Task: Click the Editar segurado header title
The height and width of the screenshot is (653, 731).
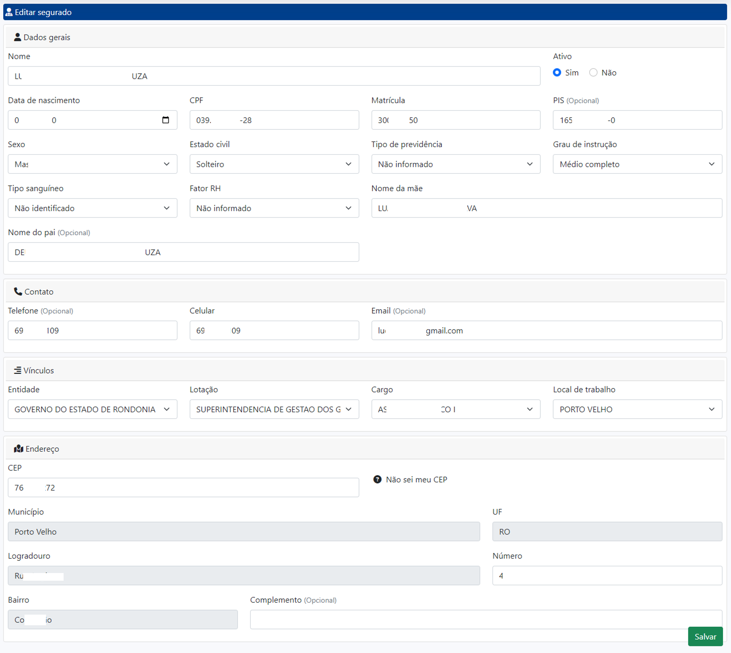Action: pyautogui.click(x=43, y=12)
